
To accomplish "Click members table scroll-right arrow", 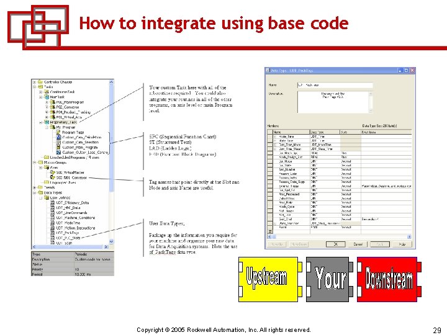I will 409,237.
